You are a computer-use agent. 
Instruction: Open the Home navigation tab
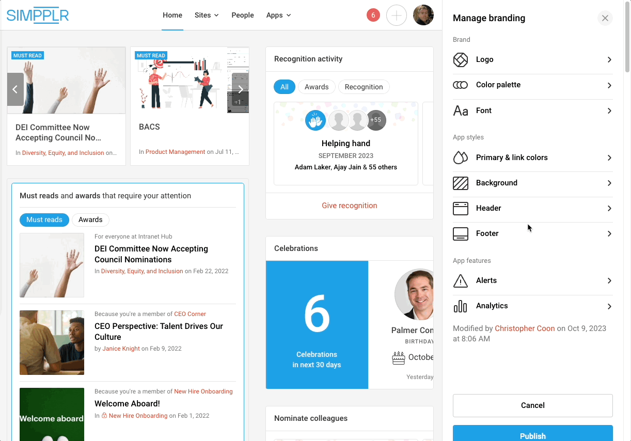pyautogui.click(x=172, y=15)
